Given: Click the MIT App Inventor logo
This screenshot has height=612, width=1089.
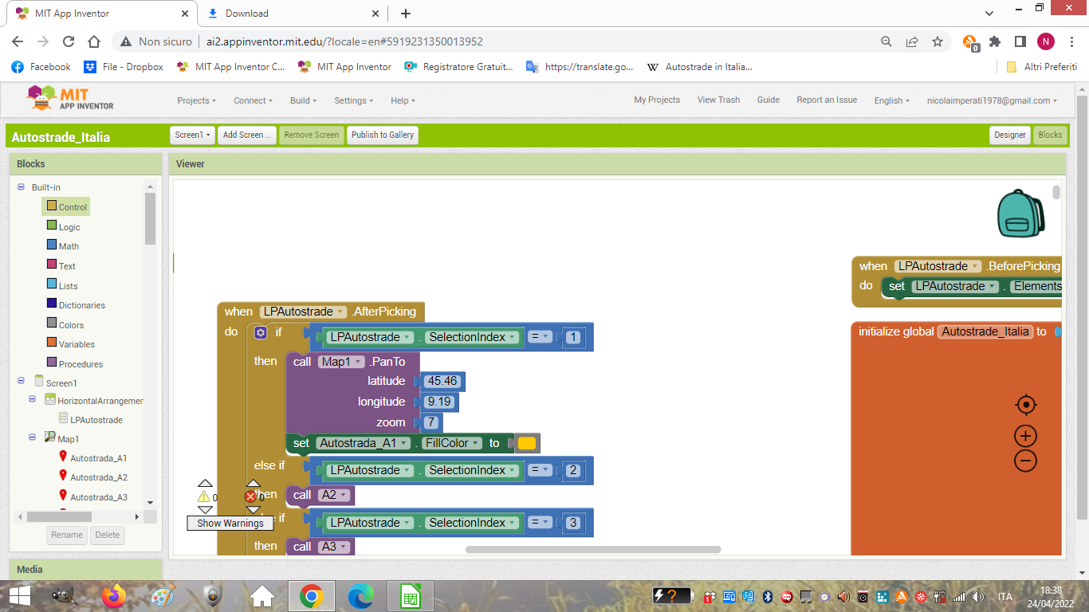Looking at the screenshot, I should tap(70, 100).
